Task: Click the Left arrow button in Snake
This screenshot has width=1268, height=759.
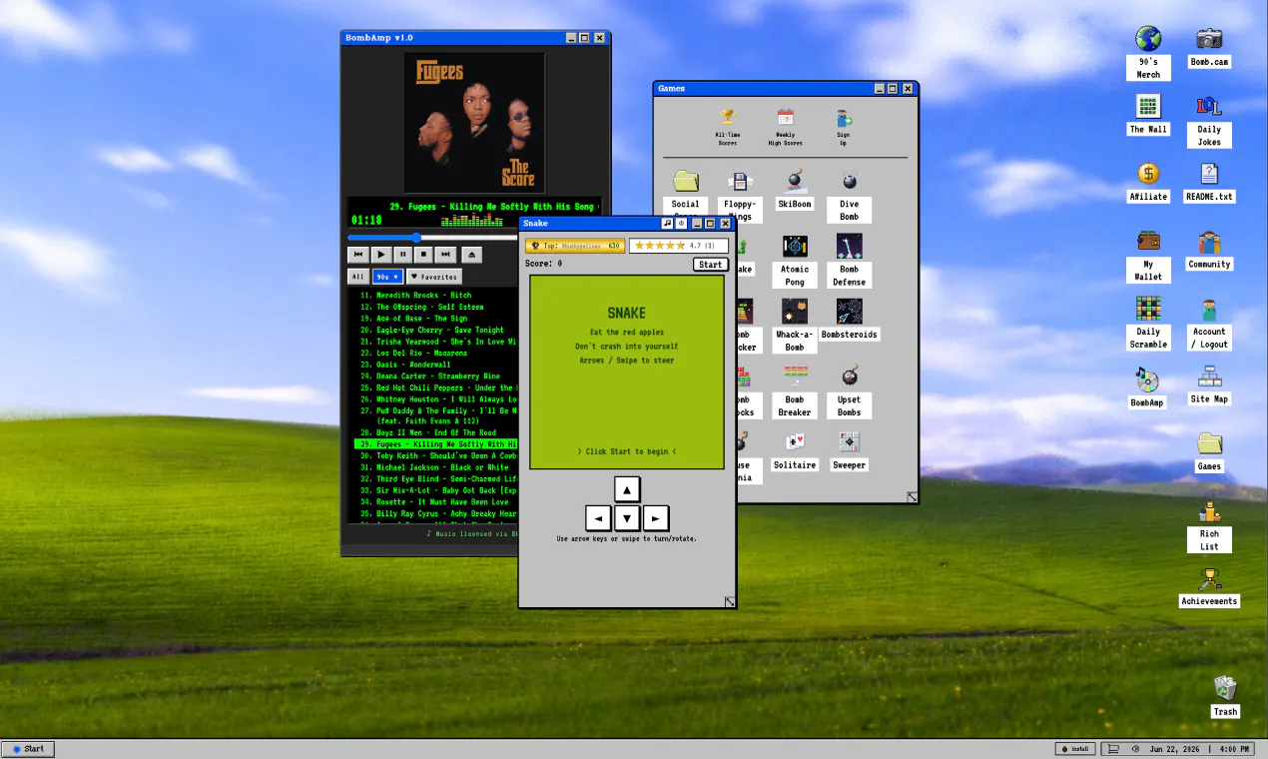Action: click(598, 518)
